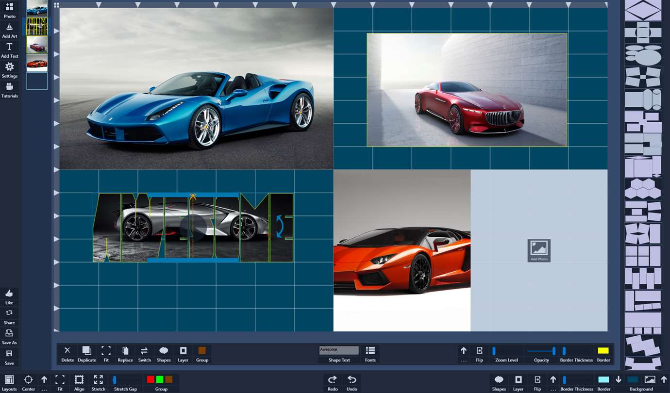Pick the cyan Border color swatch
Screen dimensions: 670x393
[603, 379]
